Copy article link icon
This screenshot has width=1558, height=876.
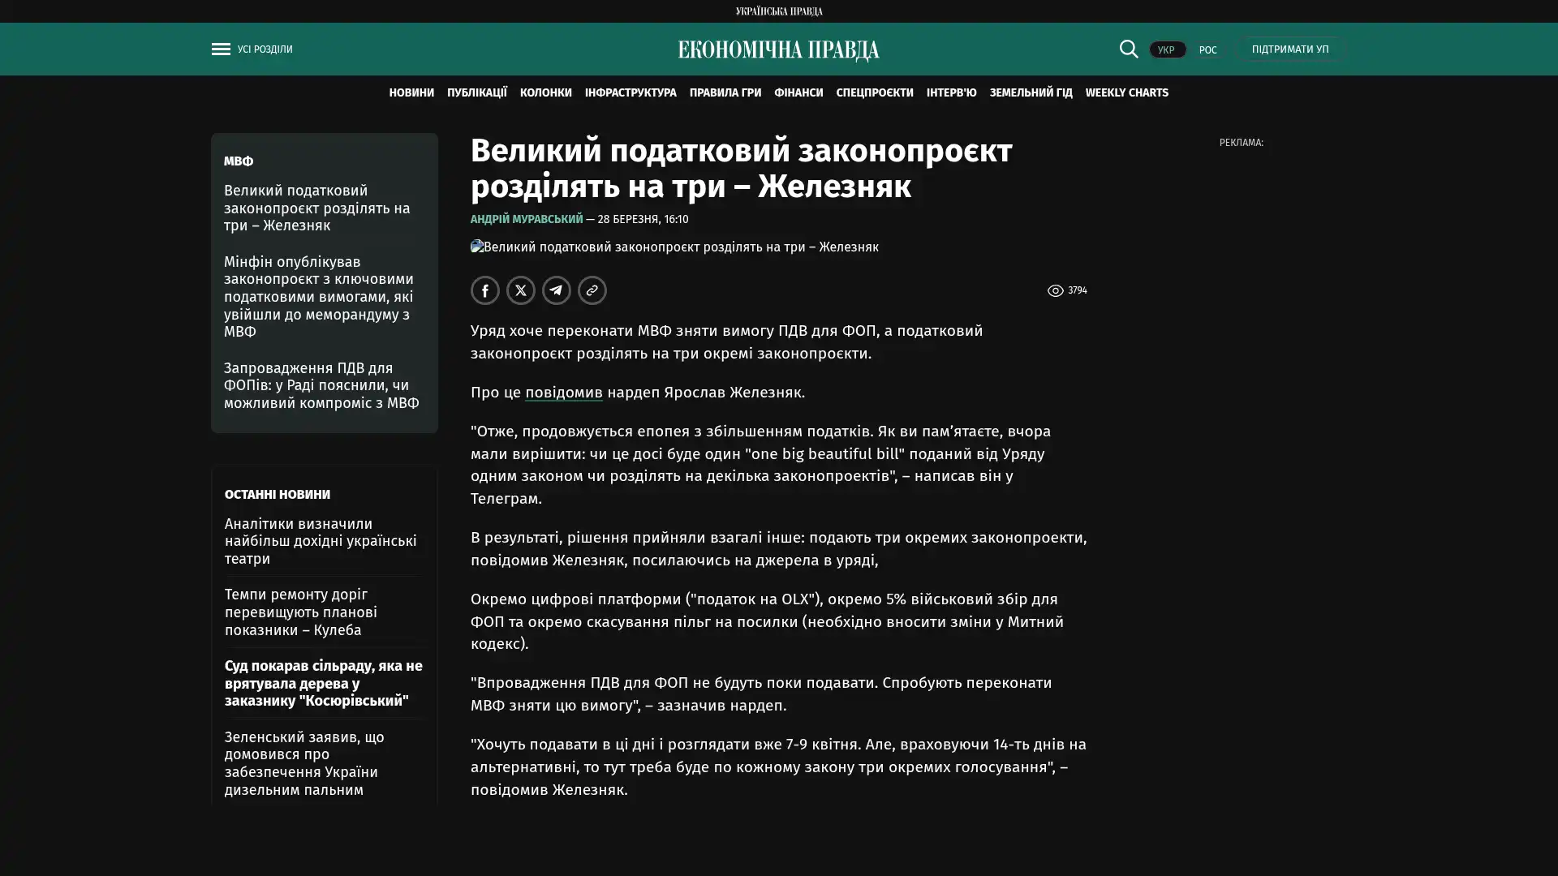(592, 290)
